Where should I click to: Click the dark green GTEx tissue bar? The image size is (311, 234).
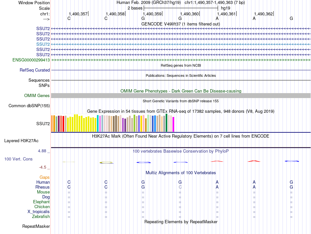click(x=166, y=123)
